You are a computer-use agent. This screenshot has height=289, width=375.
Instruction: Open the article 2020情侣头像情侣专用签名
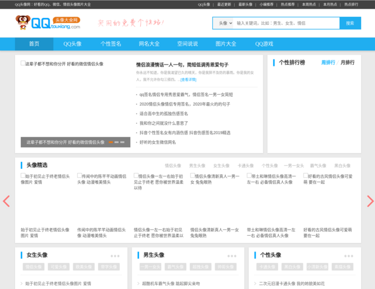pyautogui.click(x=185, y=104)
